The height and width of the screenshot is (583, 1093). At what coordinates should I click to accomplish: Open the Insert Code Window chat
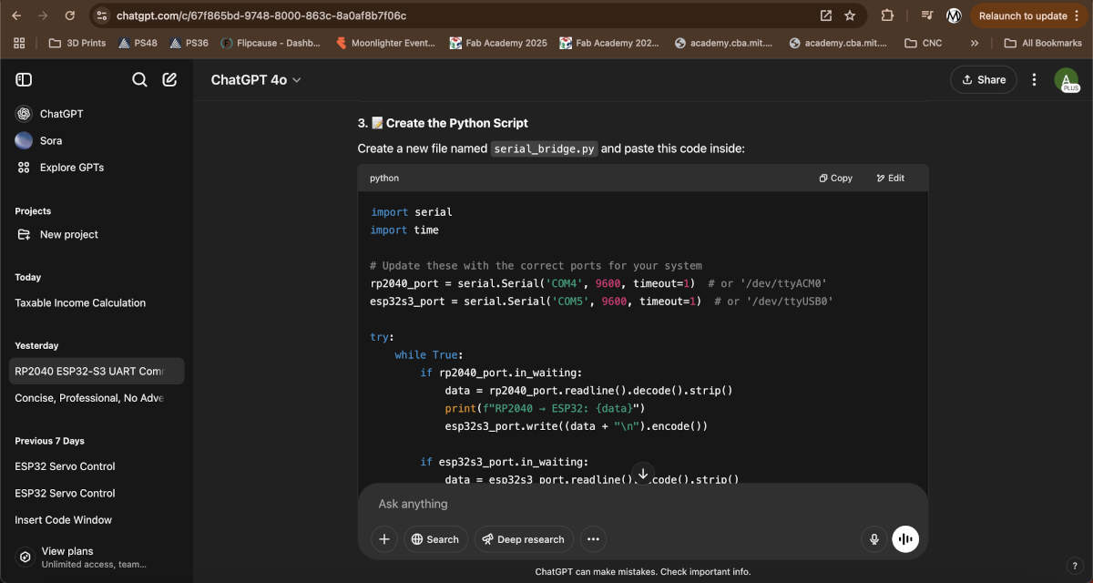click(x=96, y=520)
